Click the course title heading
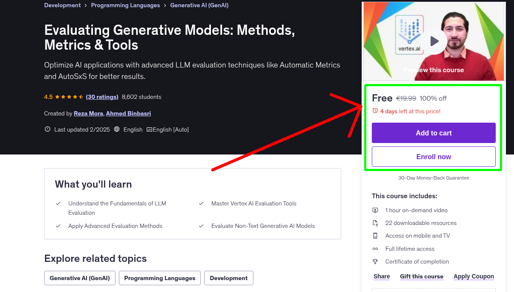The image size is (514, 292). tap(169, 37)
